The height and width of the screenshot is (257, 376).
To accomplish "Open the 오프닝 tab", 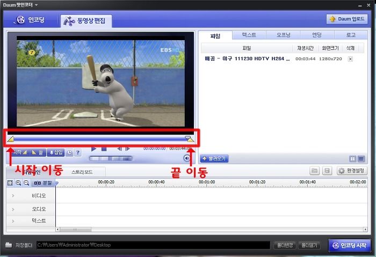I will coord(283,35).
